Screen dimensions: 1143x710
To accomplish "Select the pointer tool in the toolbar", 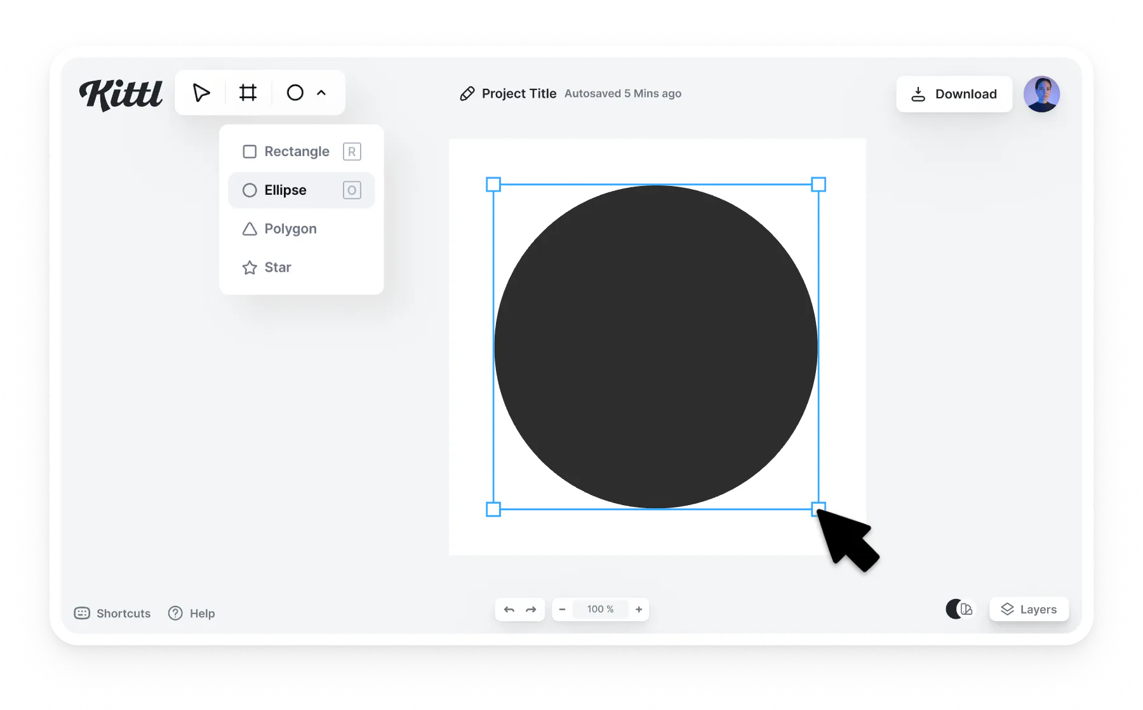I will (201, 93).
